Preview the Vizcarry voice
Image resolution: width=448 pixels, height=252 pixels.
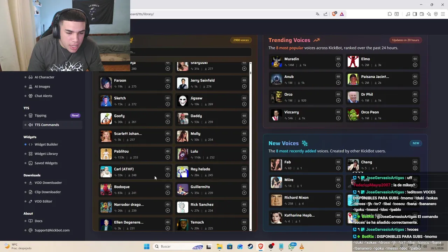338,112
